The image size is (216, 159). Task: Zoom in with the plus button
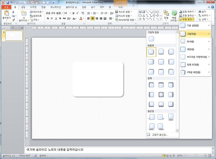(205, 156)
